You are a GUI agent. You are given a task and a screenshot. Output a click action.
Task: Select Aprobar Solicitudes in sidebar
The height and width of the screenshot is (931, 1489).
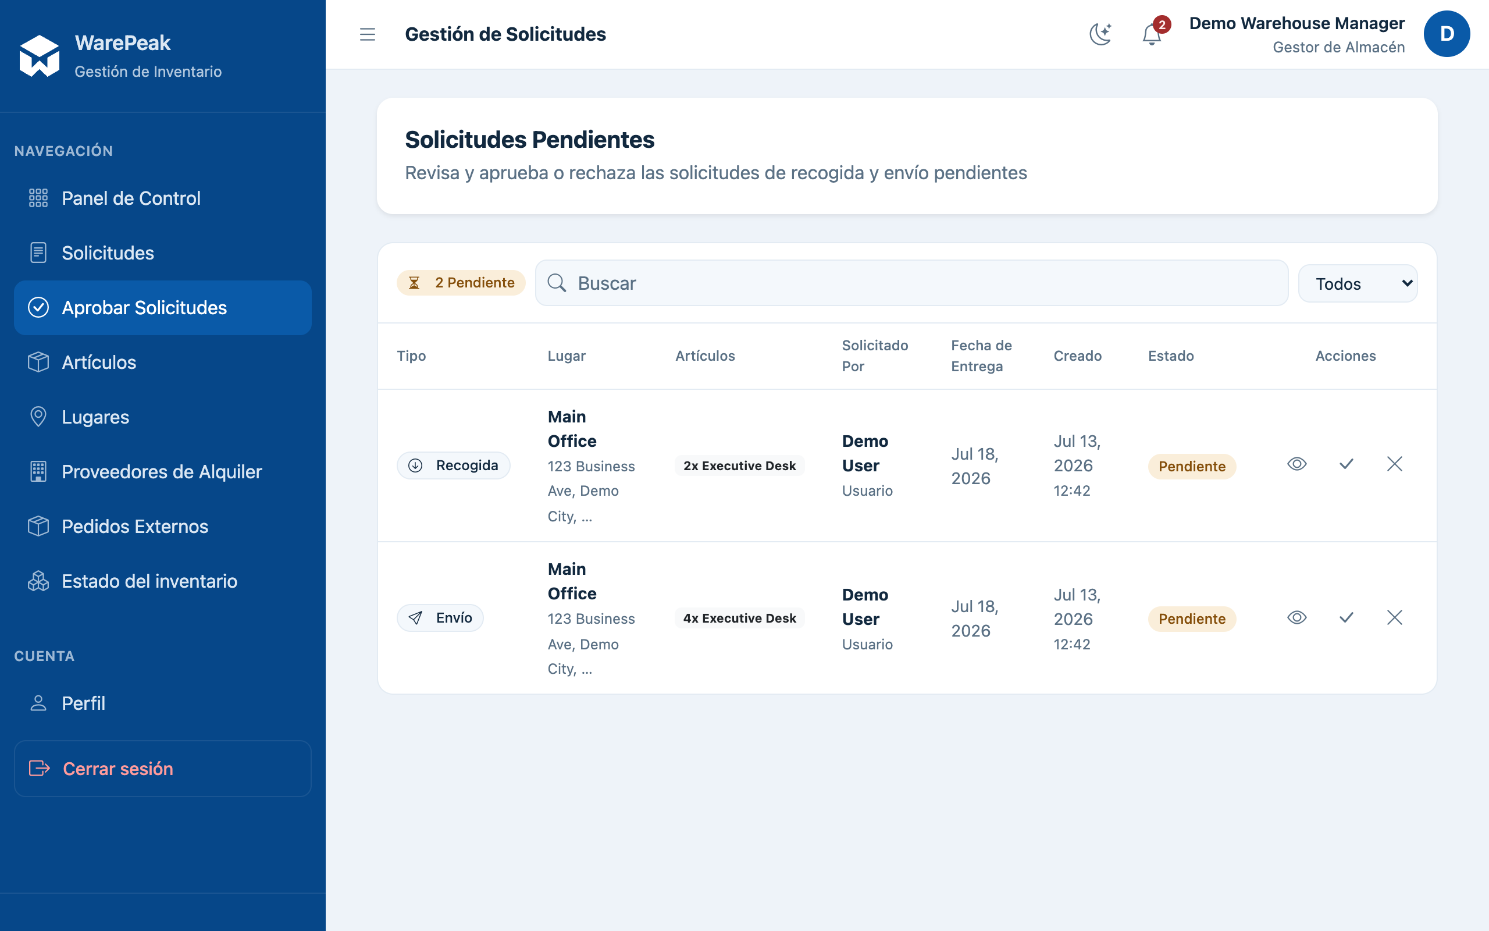[x=162, y=308]
